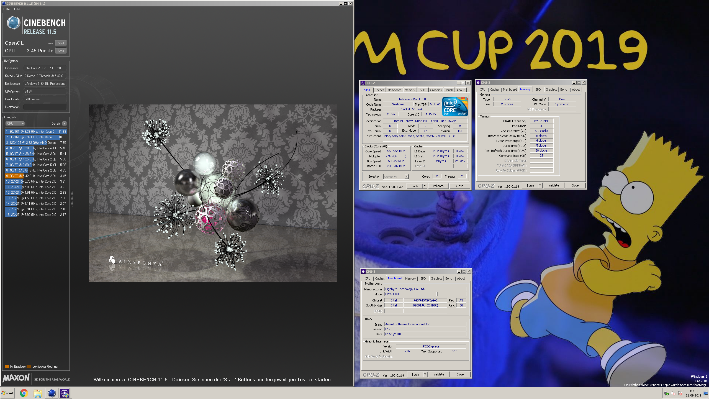Click the side panel resize handle
The height and width of the screenshot is (399, 709).
click(x=72, y=199)
